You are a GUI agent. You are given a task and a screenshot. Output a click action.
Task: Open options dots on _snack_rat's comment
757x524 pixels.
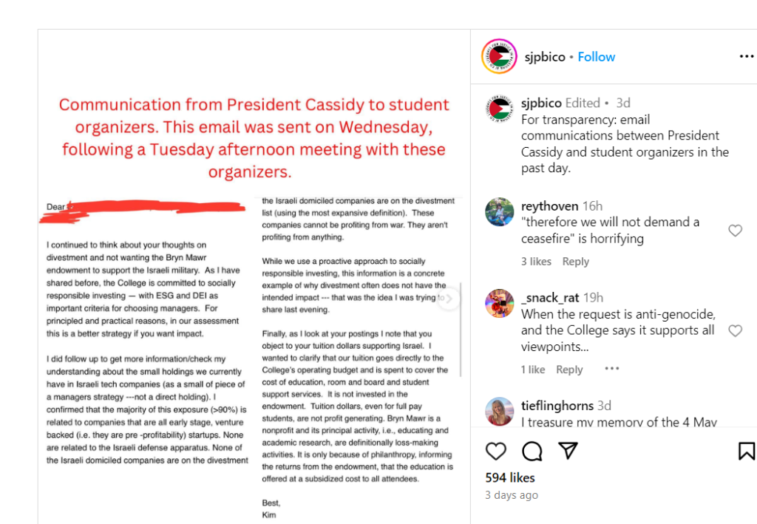(x=611, y=369)
